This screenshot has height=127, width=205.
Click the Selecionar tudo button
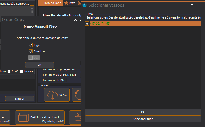tap(143, 119)
